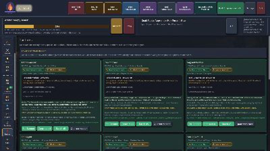270x151 pixels.
Task: Select the highlighted sidebar item with the red icon
Action: [7, 132]
